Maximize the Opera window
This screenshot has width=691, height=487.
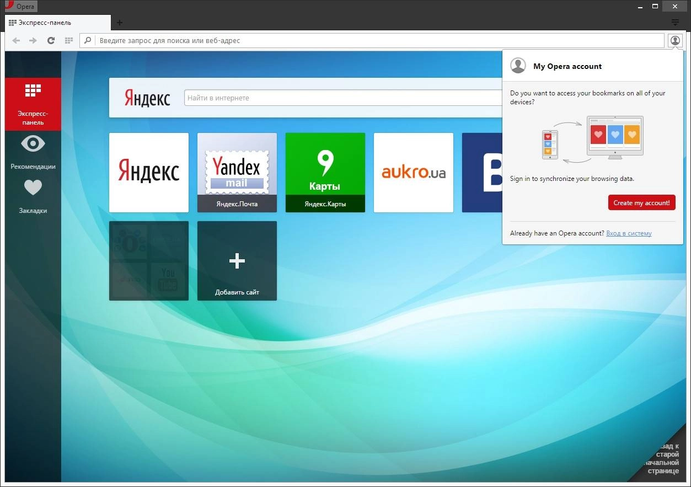(x=655, y=7)
